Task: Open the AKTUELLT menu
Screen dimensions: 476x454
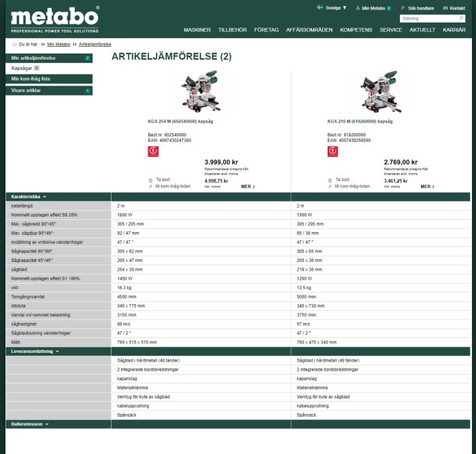Action: 422,30
